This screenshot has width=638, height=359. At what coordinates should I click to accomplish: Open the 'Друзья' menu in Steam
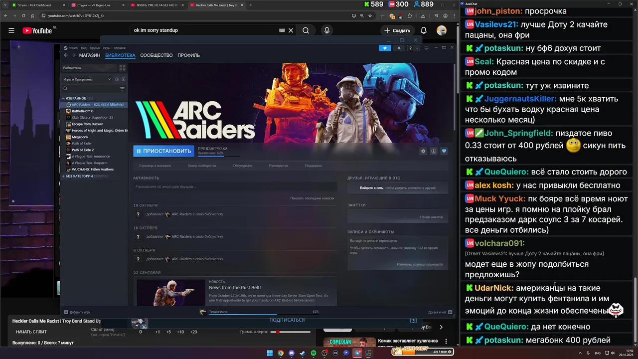pos(95,48)
